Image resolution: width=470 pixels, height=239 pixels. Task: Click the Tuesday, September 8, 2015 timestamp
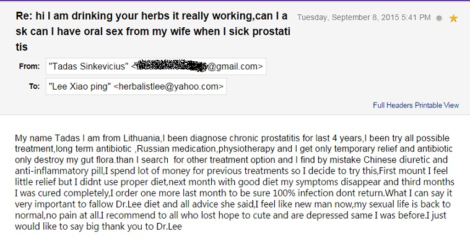[363, 18]
